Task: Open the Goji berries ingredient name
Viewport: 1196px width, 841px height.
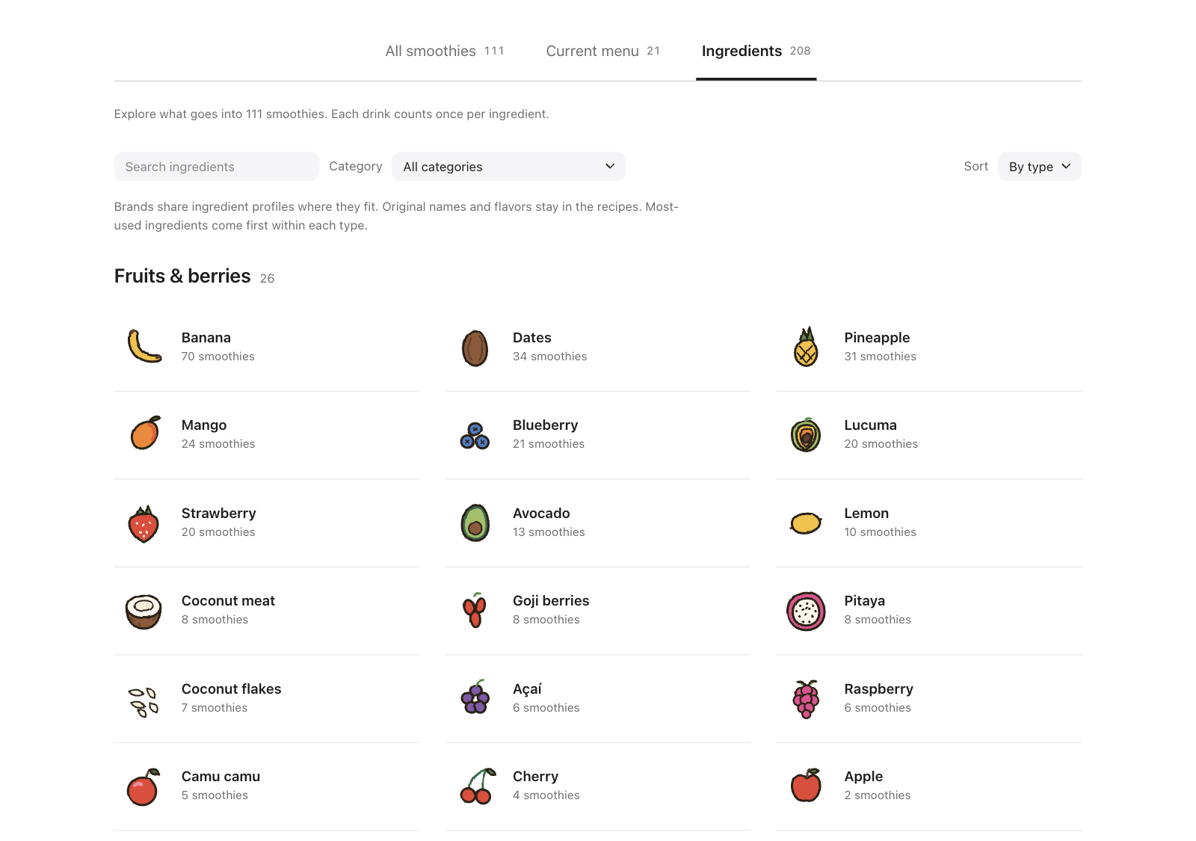Action: tap(551, 601)
